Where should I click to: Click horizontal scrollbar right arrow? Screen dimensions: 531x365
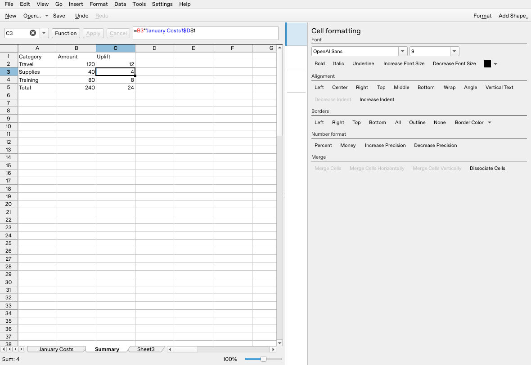tap(273, 349)
